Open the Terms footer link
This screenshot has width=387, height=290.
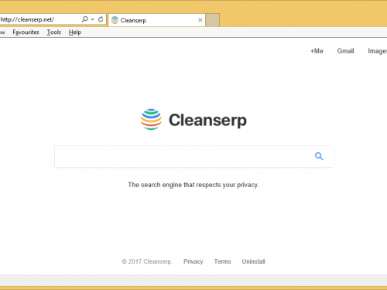(222, 261)
